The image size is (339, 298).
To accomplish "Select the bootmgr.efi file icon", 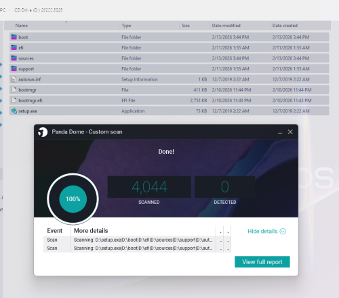I will 14,100.
